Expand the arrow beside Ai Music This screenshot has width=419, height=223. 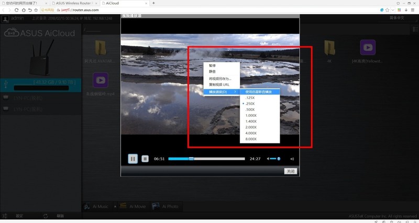115,206
